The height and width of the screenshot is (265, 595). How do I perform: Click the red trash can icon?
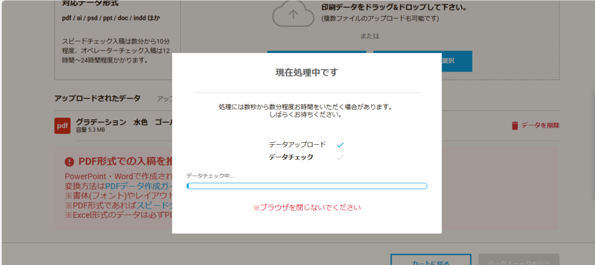(514, 126)
